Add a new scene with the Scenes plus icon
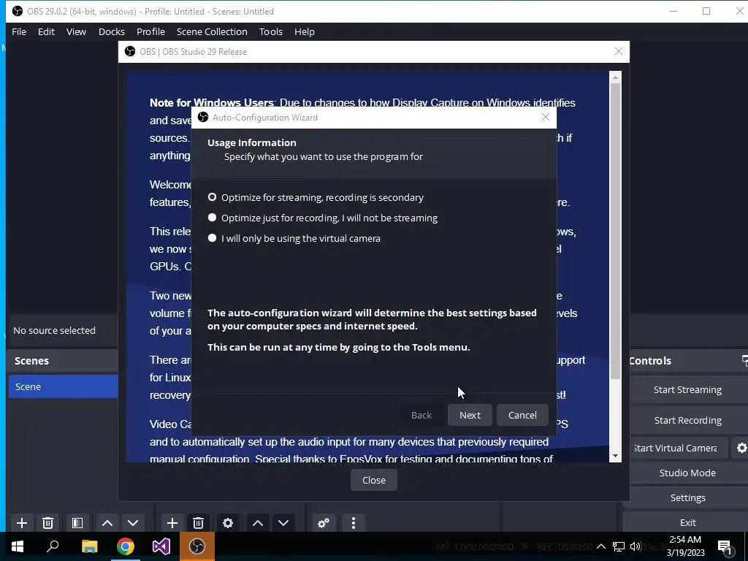The width and height of the screenshot is (748, 561). [22, 523]
